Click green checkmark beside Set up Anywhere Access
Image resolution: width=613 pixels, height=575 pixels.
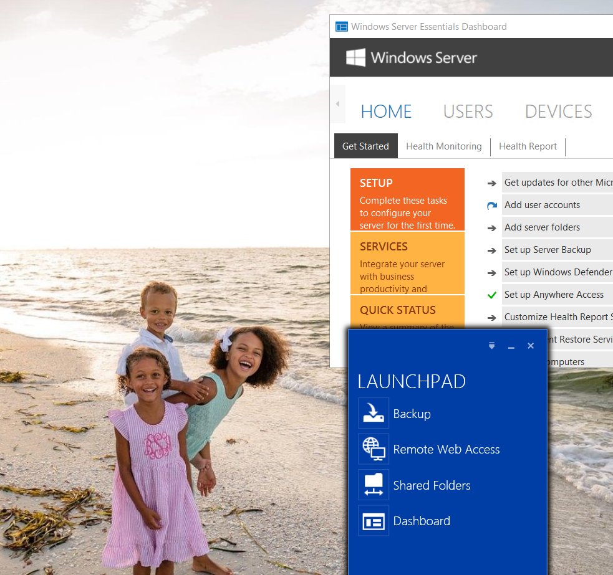pyautogui.click(x=492, y=295)
